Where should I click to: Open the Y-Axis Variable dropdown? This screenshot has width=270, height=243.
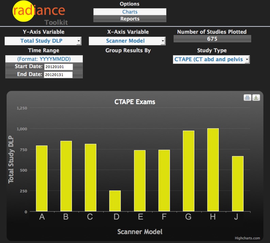(x=43, y=41)
